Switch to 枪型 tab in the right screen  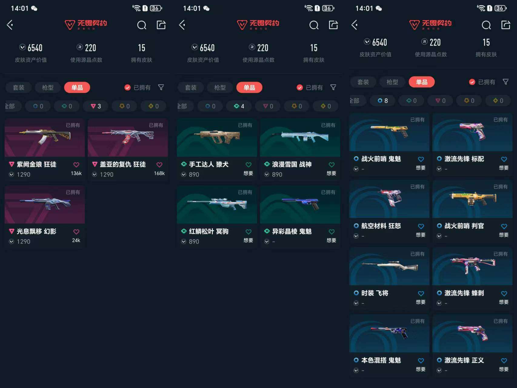(x=392, y=82)
